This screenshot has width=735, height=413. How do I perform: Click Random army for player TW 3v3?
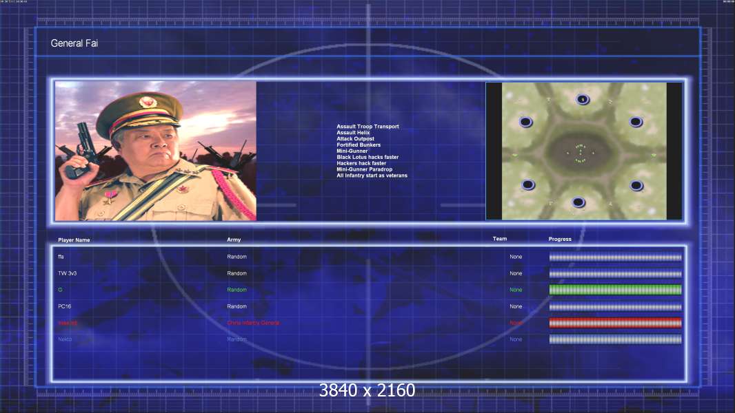[236, 273]
